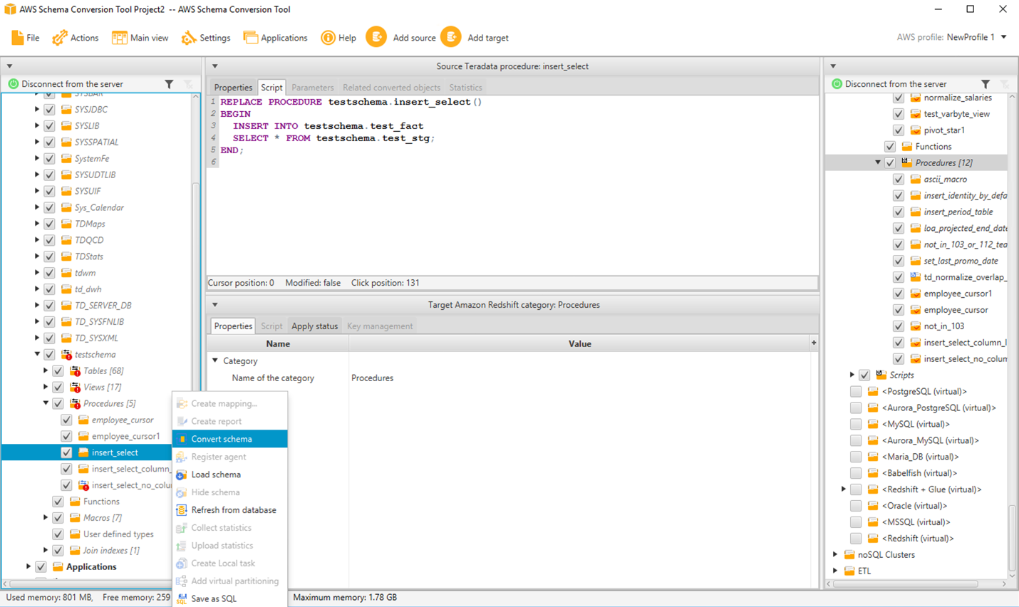The height and width of the screenshot is (607, 1019).
Task: Uncheck the insert_select procedure checkbox
Action: 66,452
